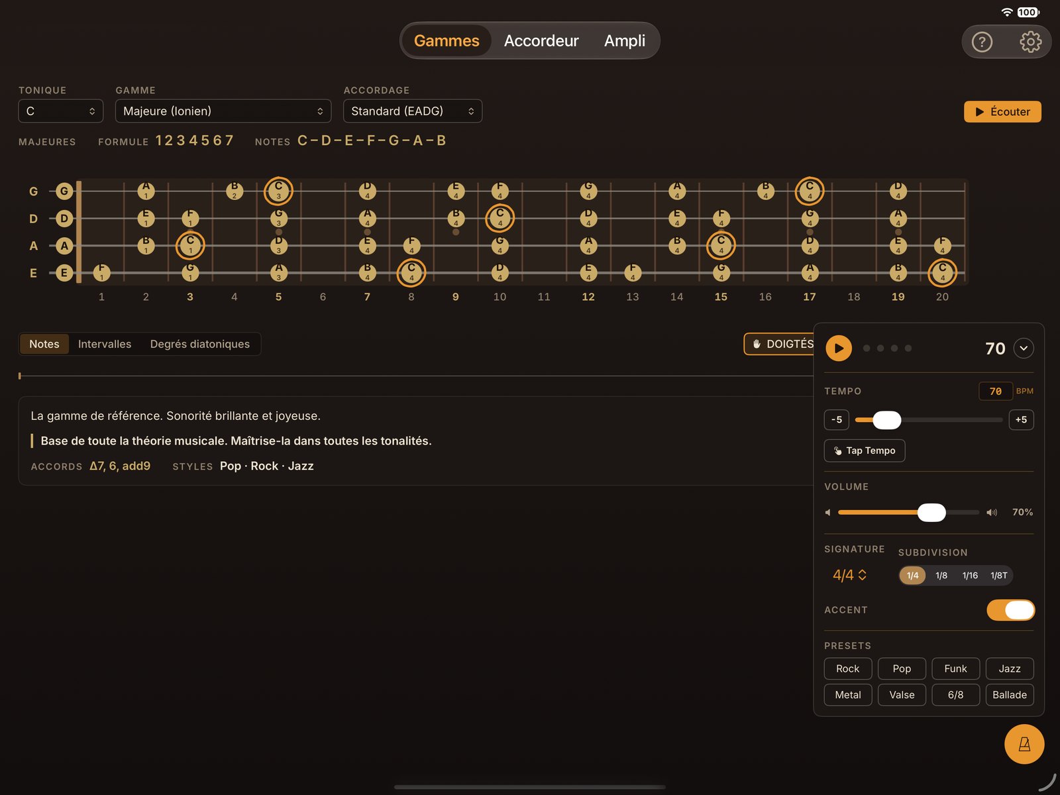Click the loud speaker icon next to 70%
Screen dimensions: 1060x795
coord(992,512)
